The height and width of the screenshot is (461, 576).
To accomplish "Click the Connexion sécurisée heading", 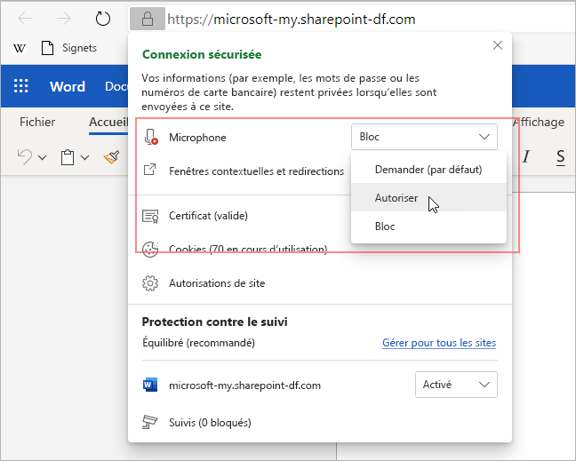I will 202,54.
